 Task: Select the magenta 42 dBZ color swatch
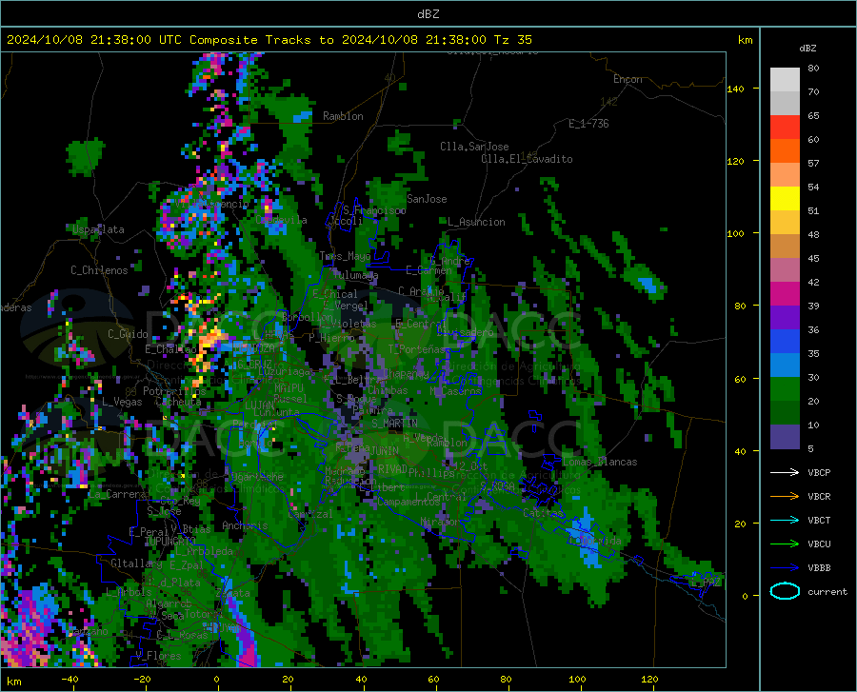(x=785, y=294)
